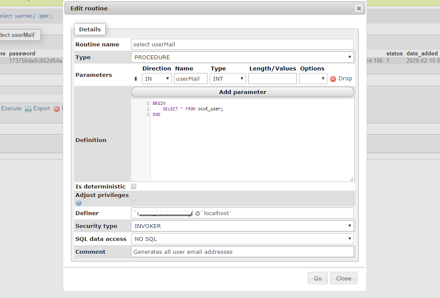Click the Comment input field
This screenshot has width=440, height=298.
[242, 252]
